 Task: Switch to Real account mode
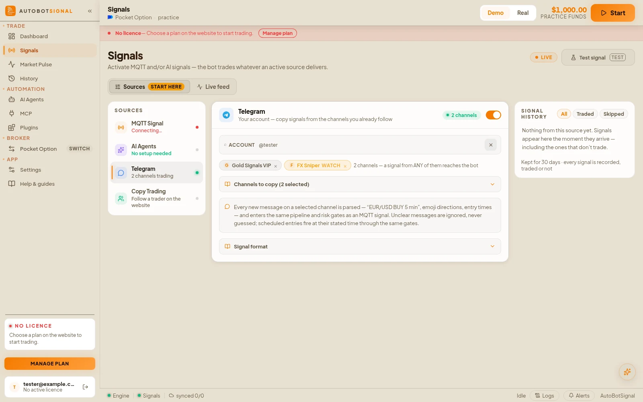[x=523, y=13]
